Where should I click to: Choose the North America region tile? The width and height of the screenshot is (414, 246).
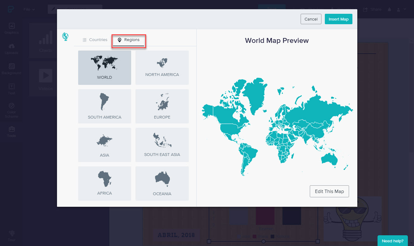pos(162,67)
